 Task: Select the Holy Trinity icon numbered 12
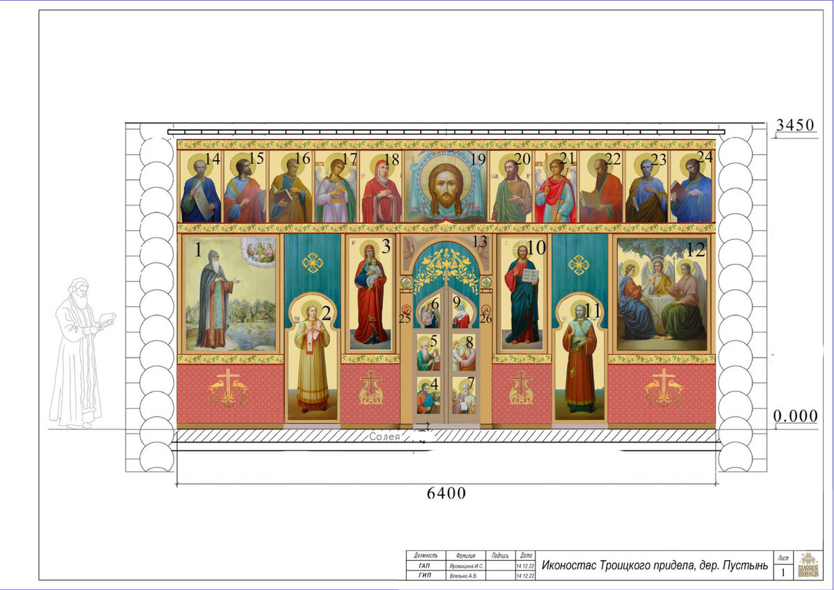pyautogui.click(x=662, y=293)
